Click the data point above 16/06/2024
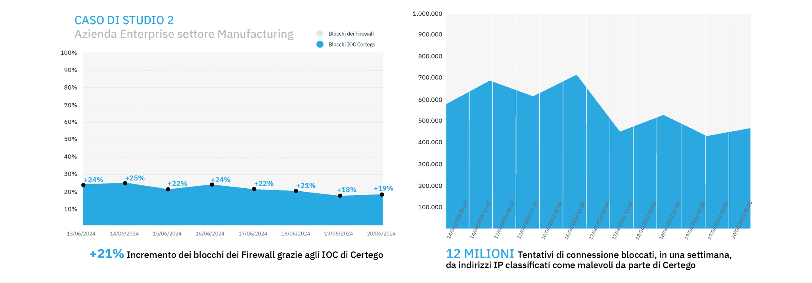 [x=212, y=185]
